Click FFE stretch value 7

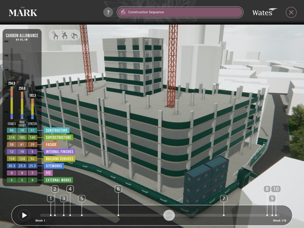pyautogui.click(x=33, y=173)
